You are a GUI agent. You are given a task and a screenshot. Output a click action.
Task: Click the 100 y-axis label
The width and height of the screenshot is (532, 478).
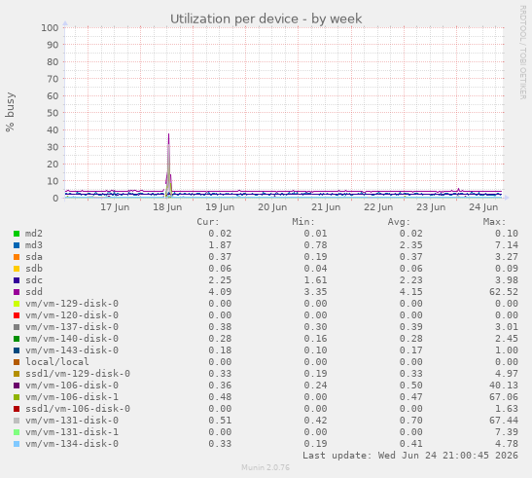pyautogui.click(x=50, y=28)
